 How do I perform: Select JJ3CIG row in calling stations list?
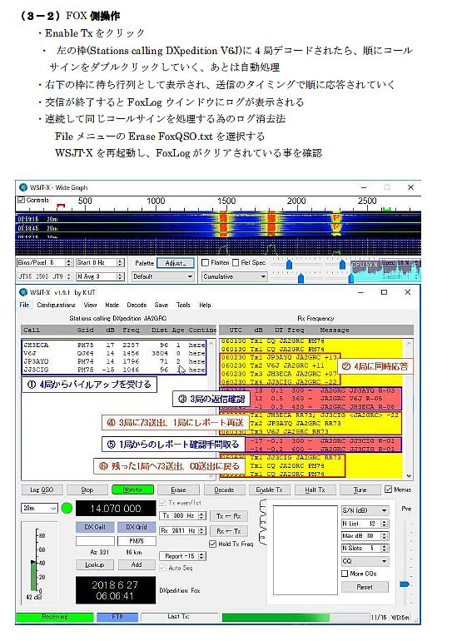point(114,370)
